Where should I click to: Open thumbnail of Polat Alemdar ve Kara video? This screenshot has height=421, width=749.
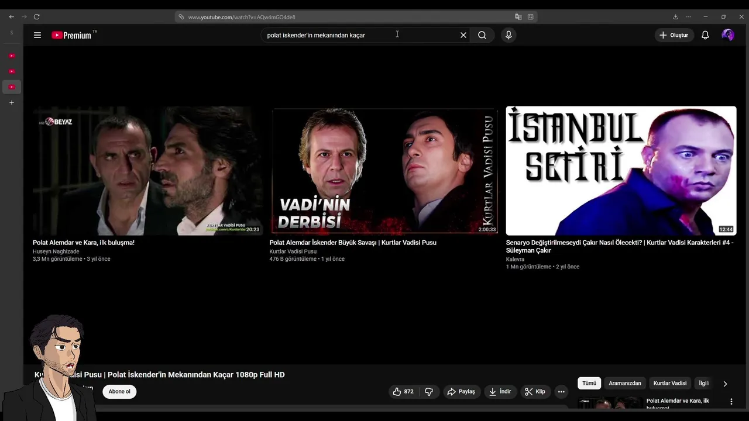click(x=147, y=171)
